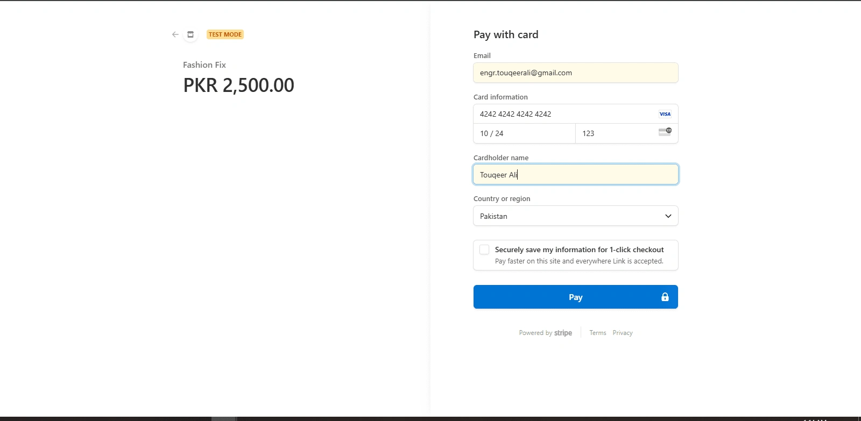Click the card number field
The width and height of the screenshot is (861, 421).
[565, 114]
